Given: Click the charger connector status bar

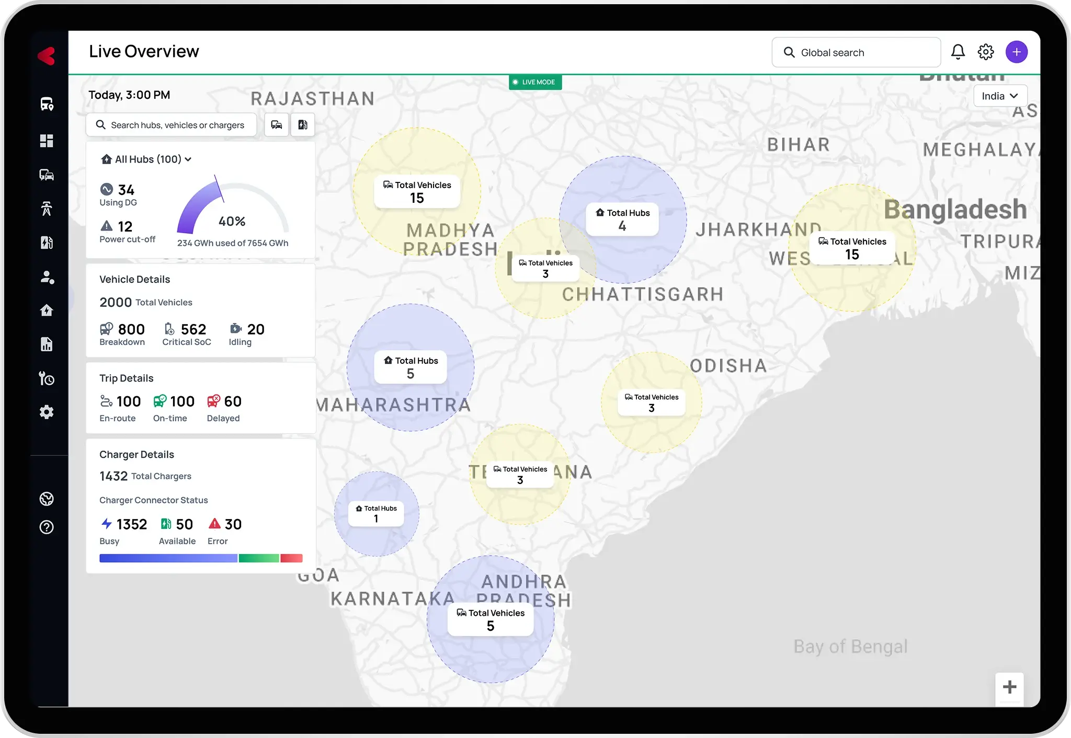Looking at the screenshot, I should 201,558.
